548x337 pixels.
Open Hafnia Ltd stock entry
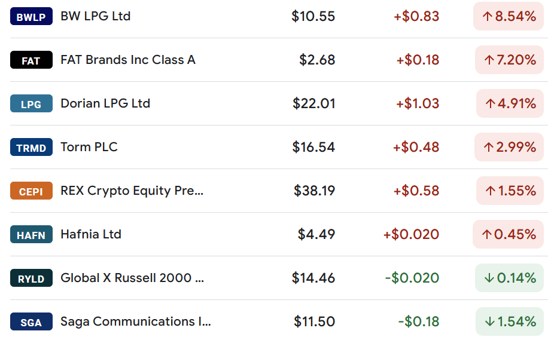click(x=91, y=234)
